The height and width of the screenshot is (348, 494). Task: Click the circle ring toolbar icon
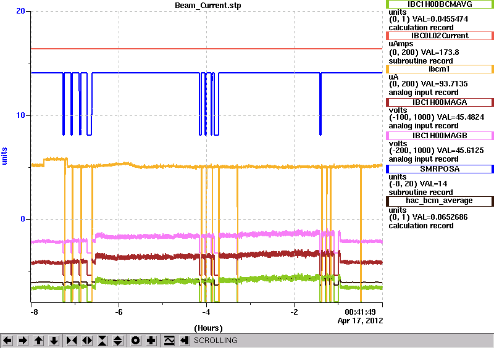[135, 341]
